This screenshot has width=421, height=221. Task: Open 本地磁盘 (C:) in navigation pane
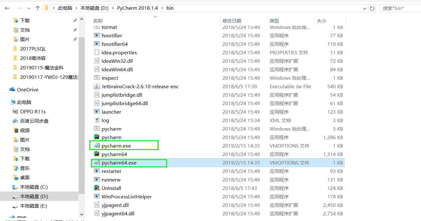(x=34, y=187)
